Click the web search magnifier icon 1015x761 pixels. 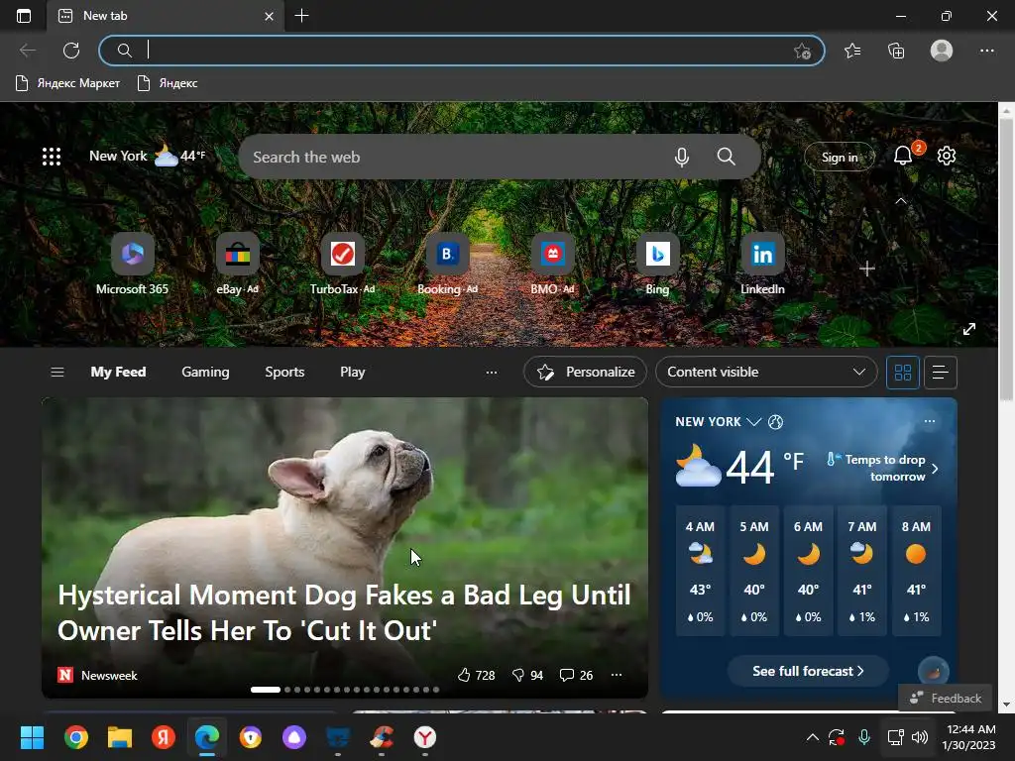727,157
